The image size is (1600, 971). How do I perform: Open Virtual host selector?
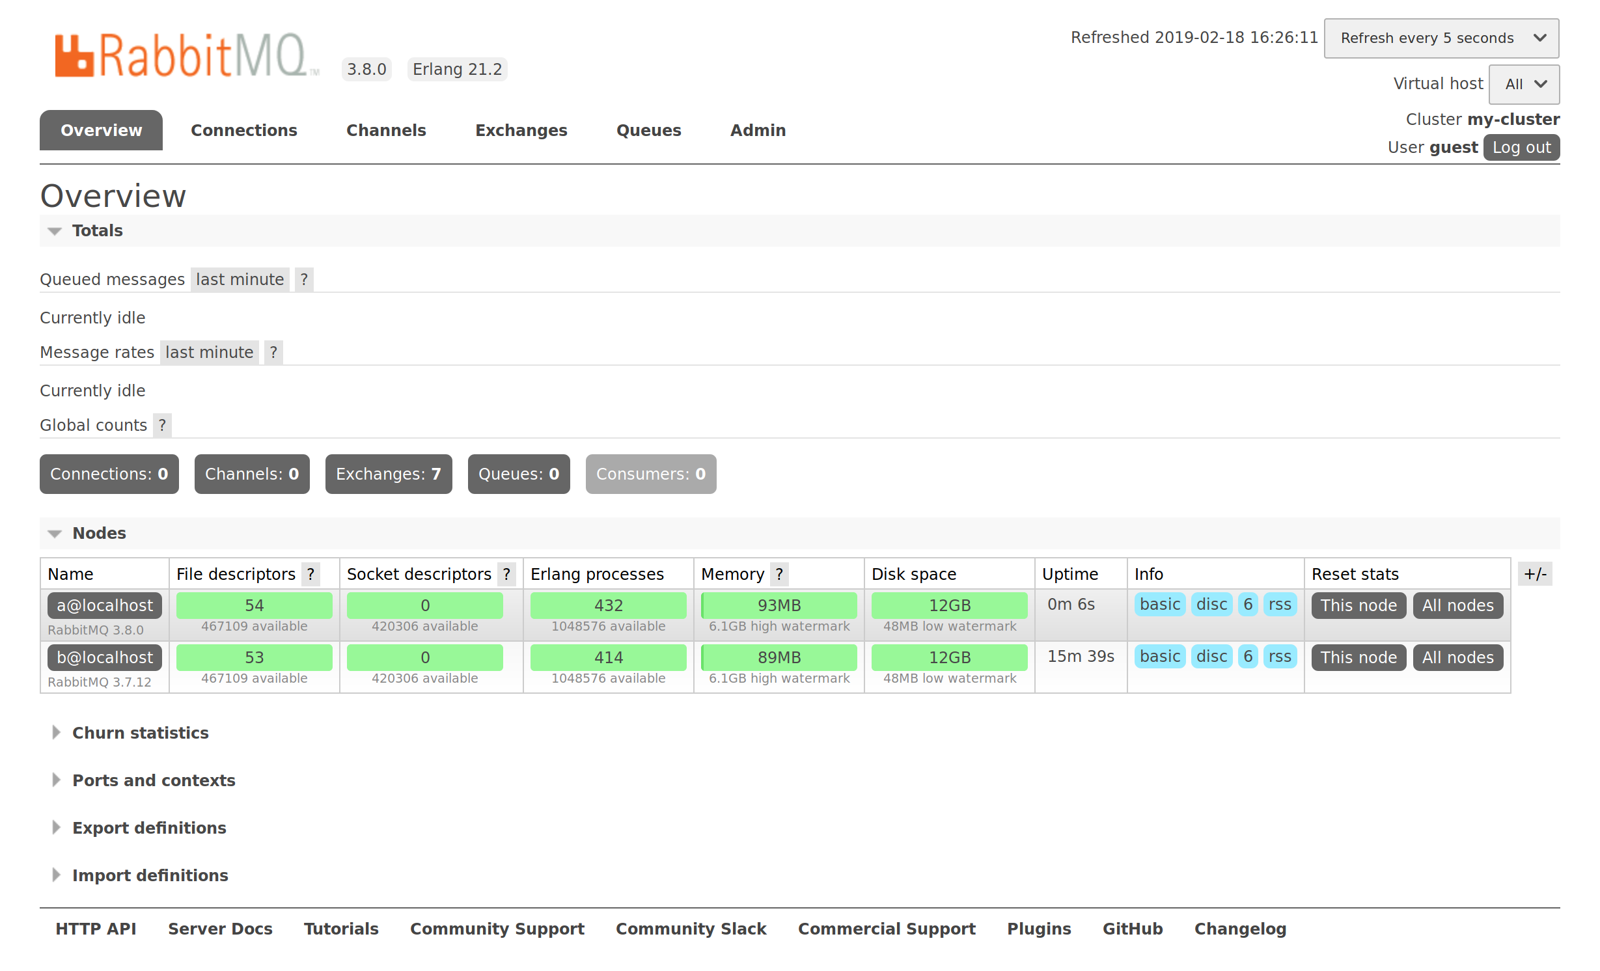coord(1523,85)
